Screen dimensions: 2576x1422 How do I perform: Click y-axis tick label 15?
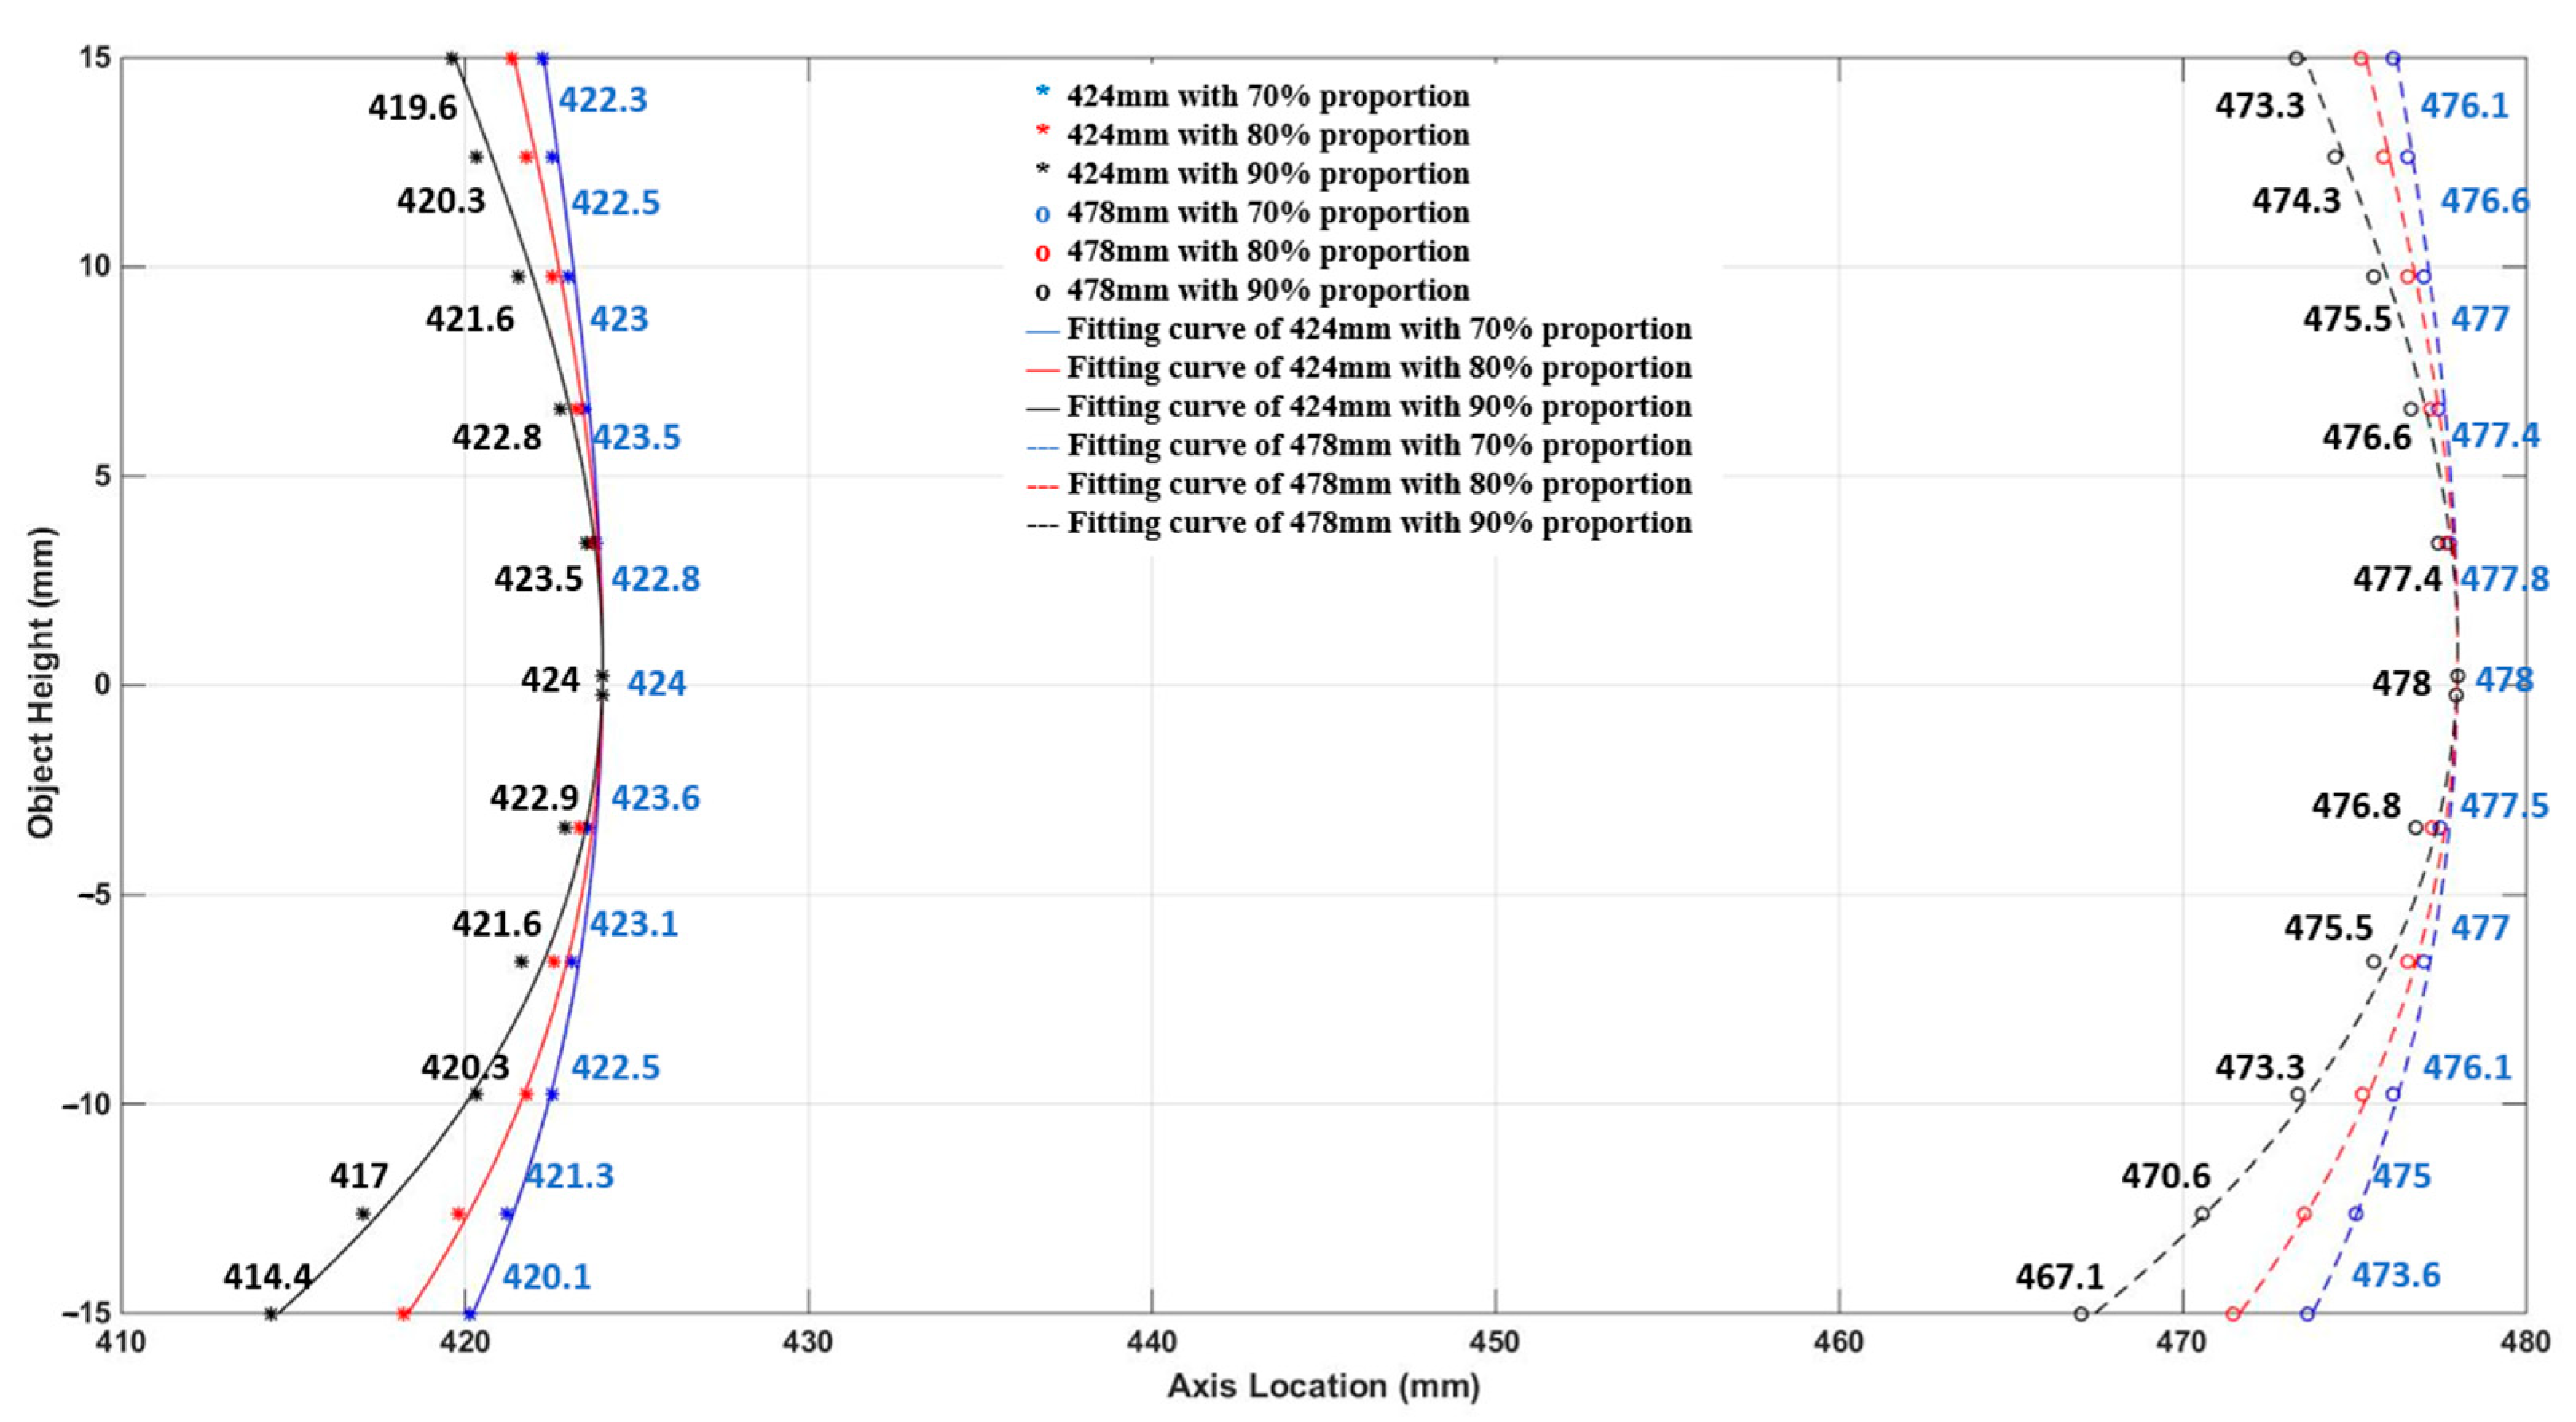click(95, 58)
